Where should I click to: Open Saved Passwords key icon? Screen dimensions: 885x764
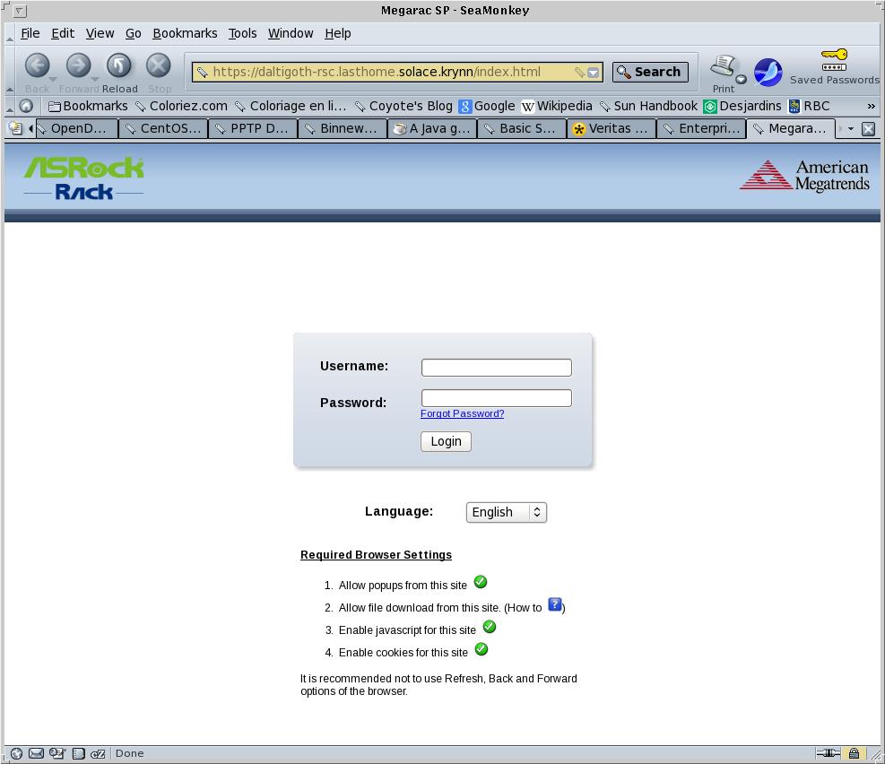[x=834, y=61]
